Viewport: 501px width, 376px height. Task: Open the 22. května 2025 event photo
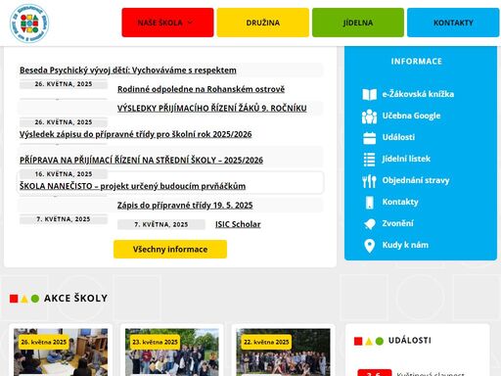(283, 352)
